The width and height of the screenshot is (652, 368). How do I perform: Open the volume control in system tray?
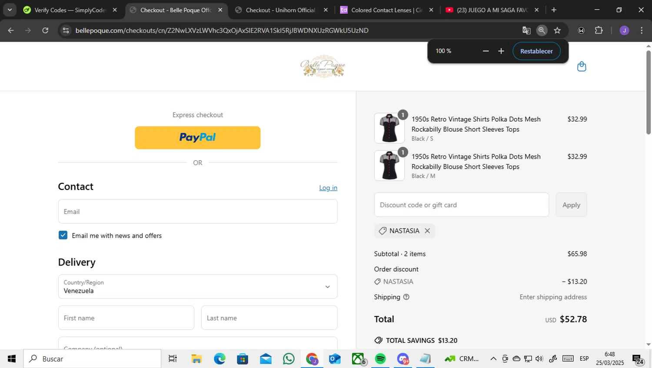[x=539, y=359]
